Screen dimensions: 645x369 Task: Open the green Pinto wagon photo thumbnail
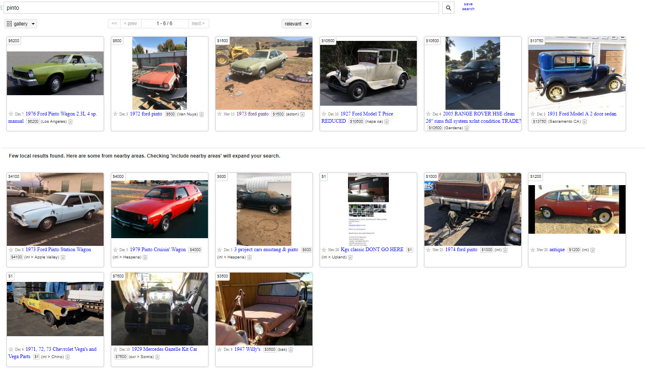[x=55, y=73]
